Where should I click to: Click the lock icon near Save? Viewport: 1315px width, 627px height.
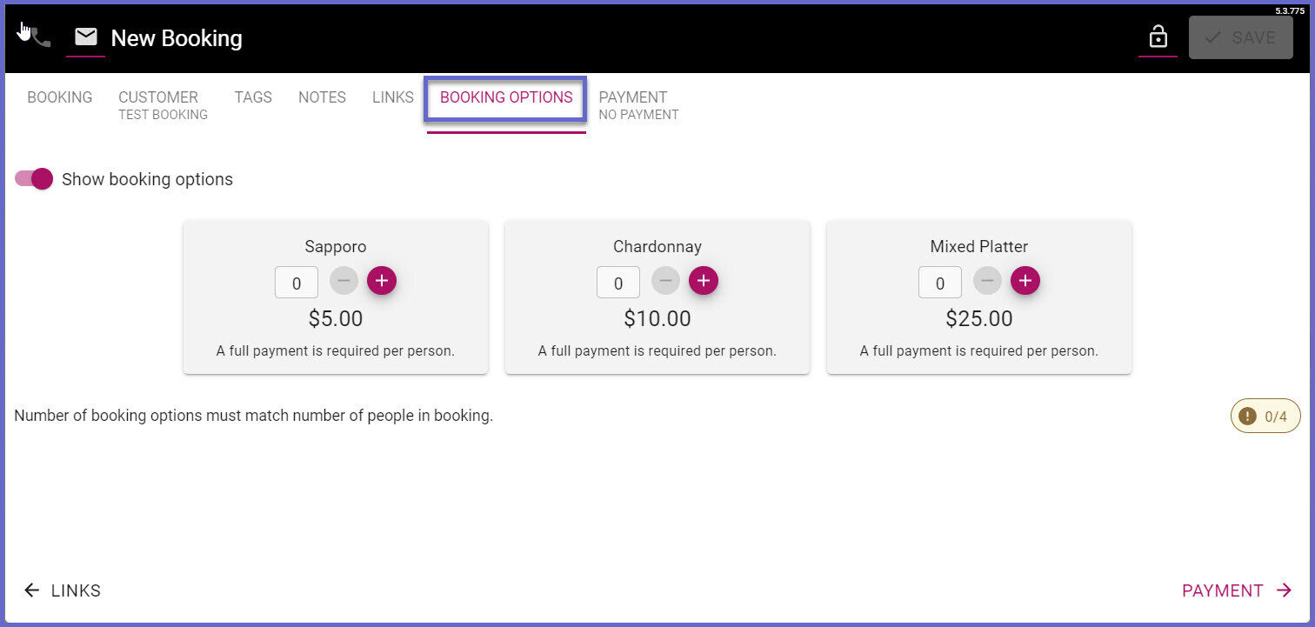[x=1158, y=37]
